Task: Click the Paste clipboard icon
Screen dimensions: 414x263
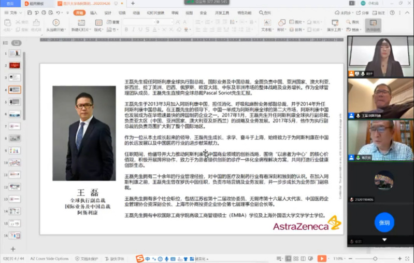Action: 7,23
